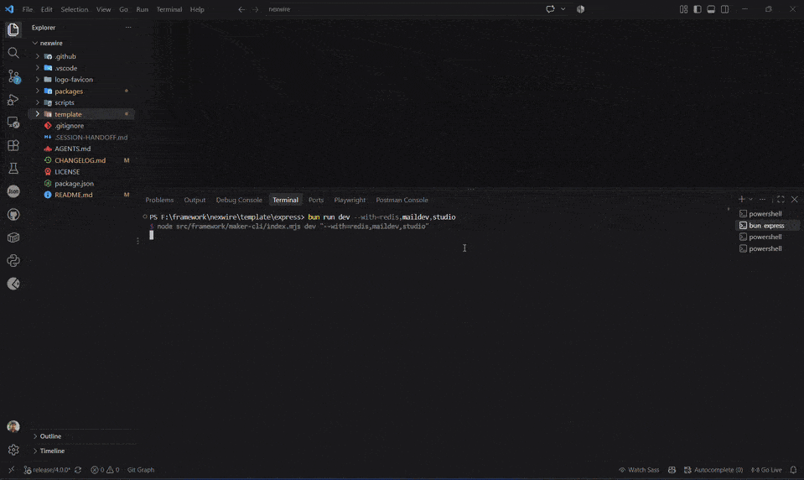Open the Search view in activity bar

click(x=13, y=53)
